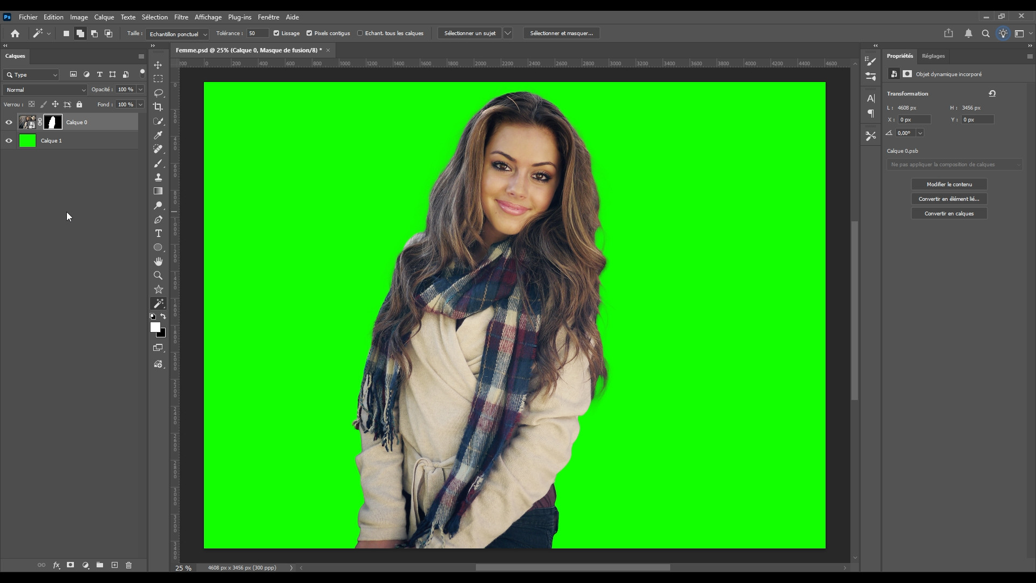Select the Pen tool
This screenshot has height=583, width=1036.
(x=158, y=219)
